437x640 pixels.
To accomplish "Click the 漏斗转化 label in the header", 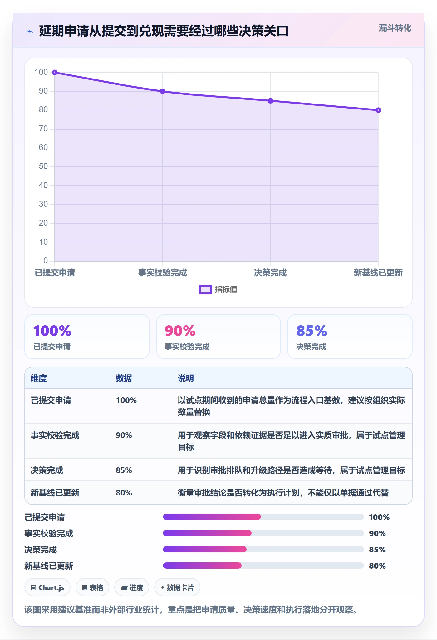I will pyautogui.click(x=395, y=28).
